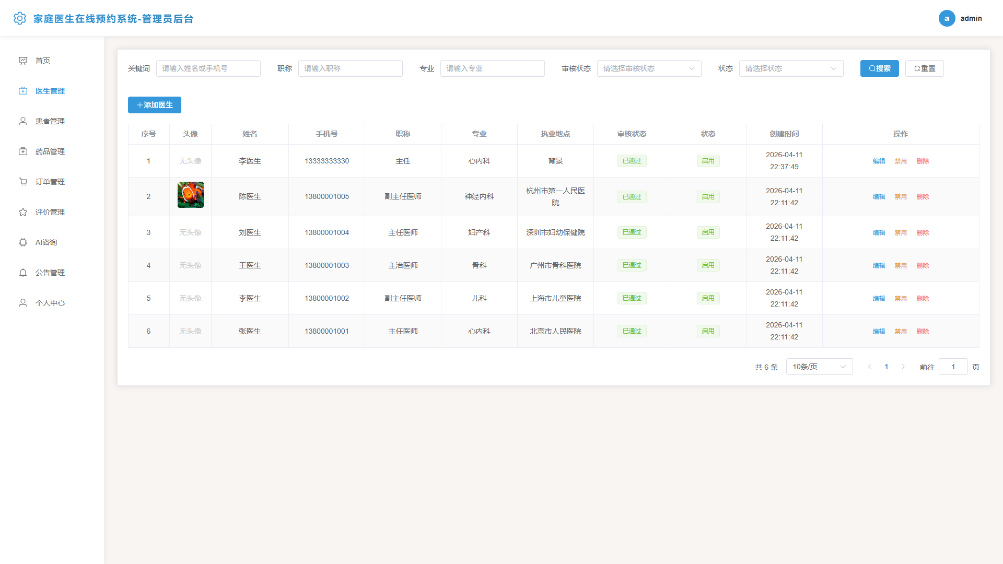Open 首页 menu item
Viewport: 1003px width, 564px height.
click(x=52, y=61)
